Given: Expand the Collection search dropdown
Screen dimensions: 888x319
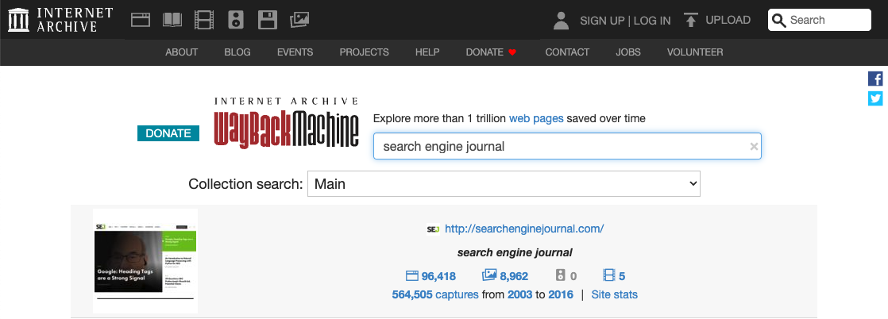Looking at the screenshot, I should (x=504, y=184).
